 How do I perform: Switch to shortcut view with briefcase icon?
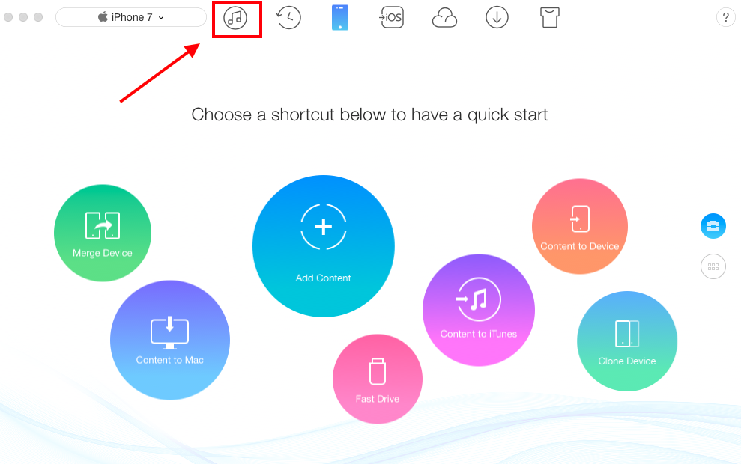click(713, 226)
